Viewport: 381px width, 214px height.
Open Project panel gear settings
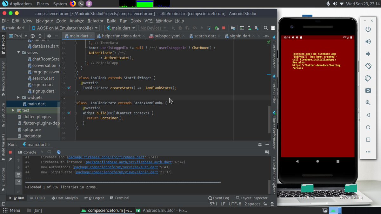(49, 36)
